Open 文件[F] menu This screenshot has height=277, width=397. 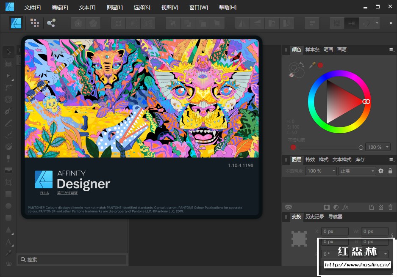pyautogui.click(x=32, y=8)
